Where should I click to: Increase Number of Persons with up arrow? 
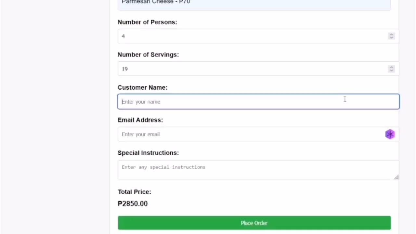click(x=391, y=34)
